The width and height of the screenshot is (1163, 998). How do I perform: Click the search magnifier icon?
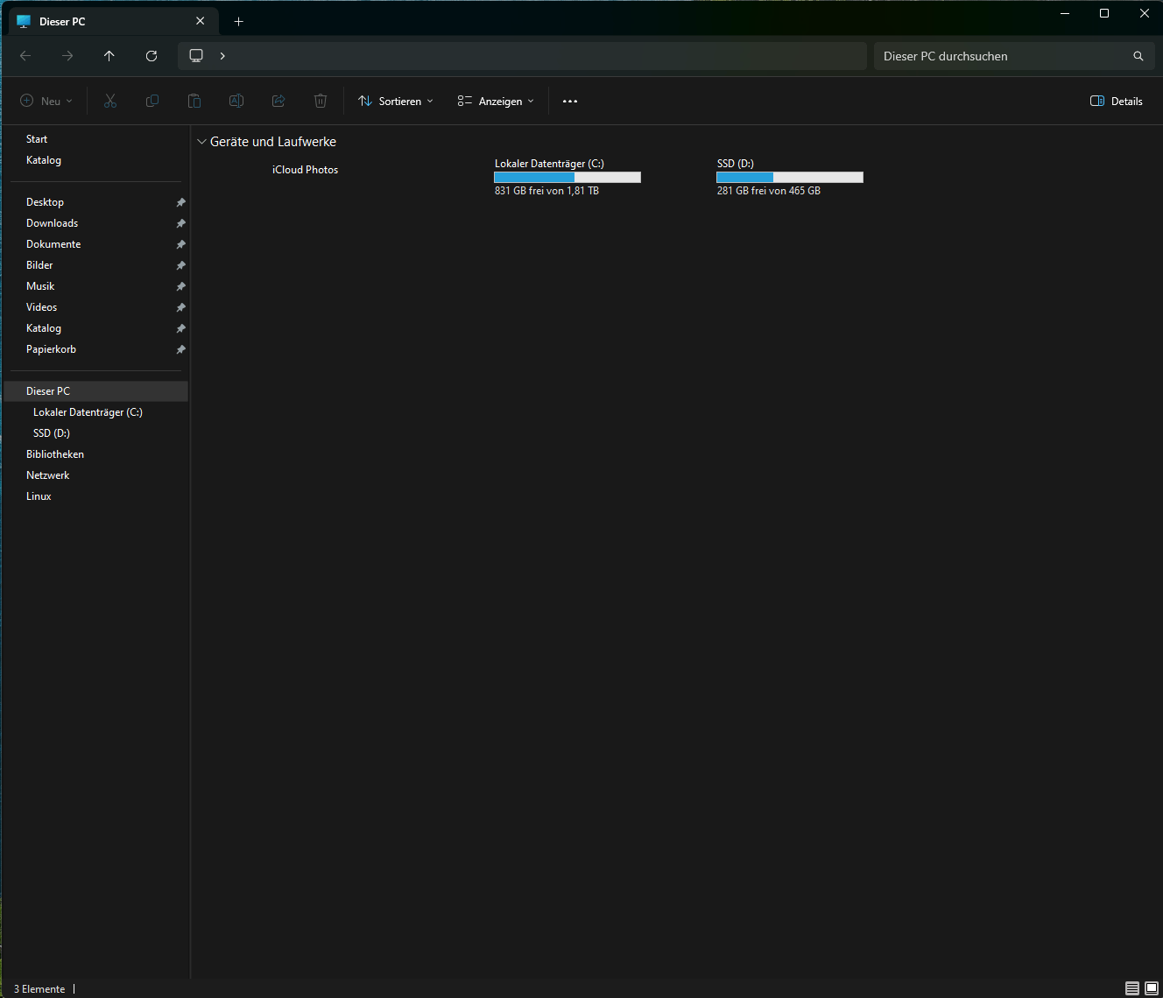(x=1138, y=56)
